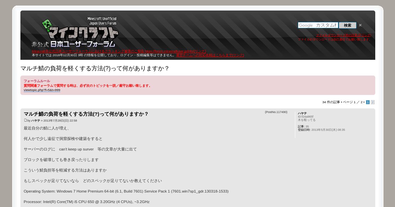Screen dimensions: 395x207
Task: Click the ID:f24a965f text
Action: tap(305, 117)
